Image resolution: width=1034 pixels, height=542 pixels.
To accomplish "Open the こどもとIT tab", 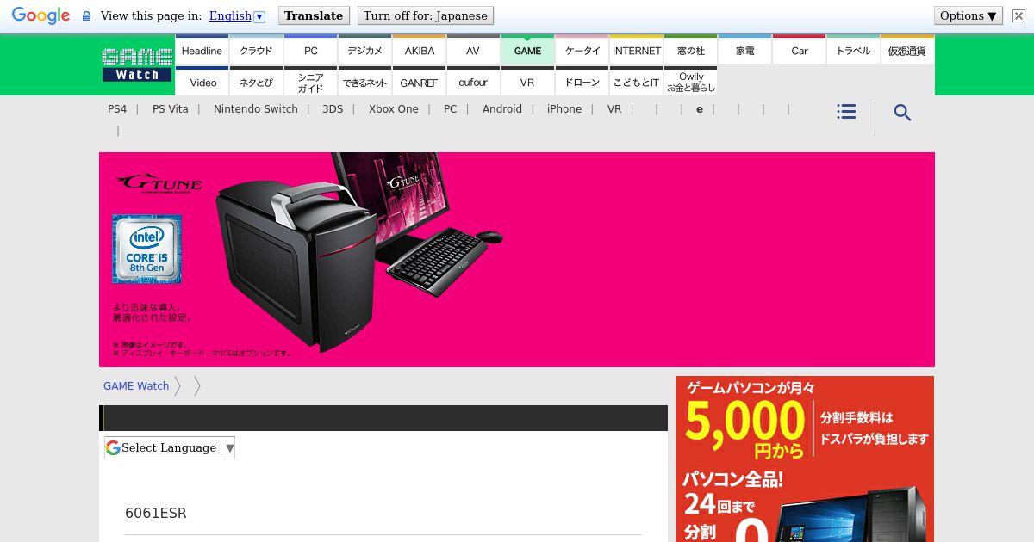I will tap(636, 82).
